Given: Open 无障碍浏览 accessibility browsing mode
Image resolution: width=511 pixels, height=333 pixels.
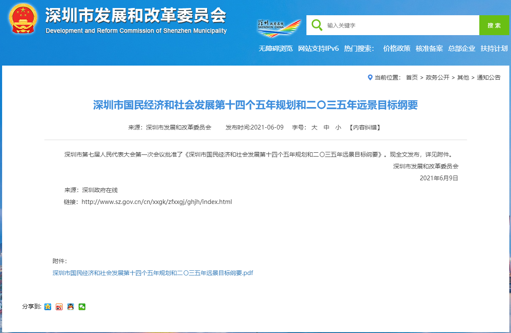Looking at the screenshot, I should point(276,48).
